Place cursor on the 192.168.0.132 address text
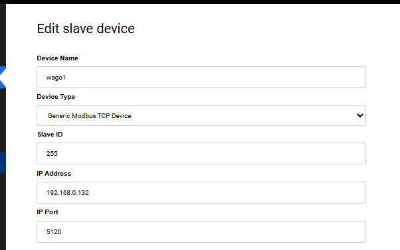 tap(68, 193)
